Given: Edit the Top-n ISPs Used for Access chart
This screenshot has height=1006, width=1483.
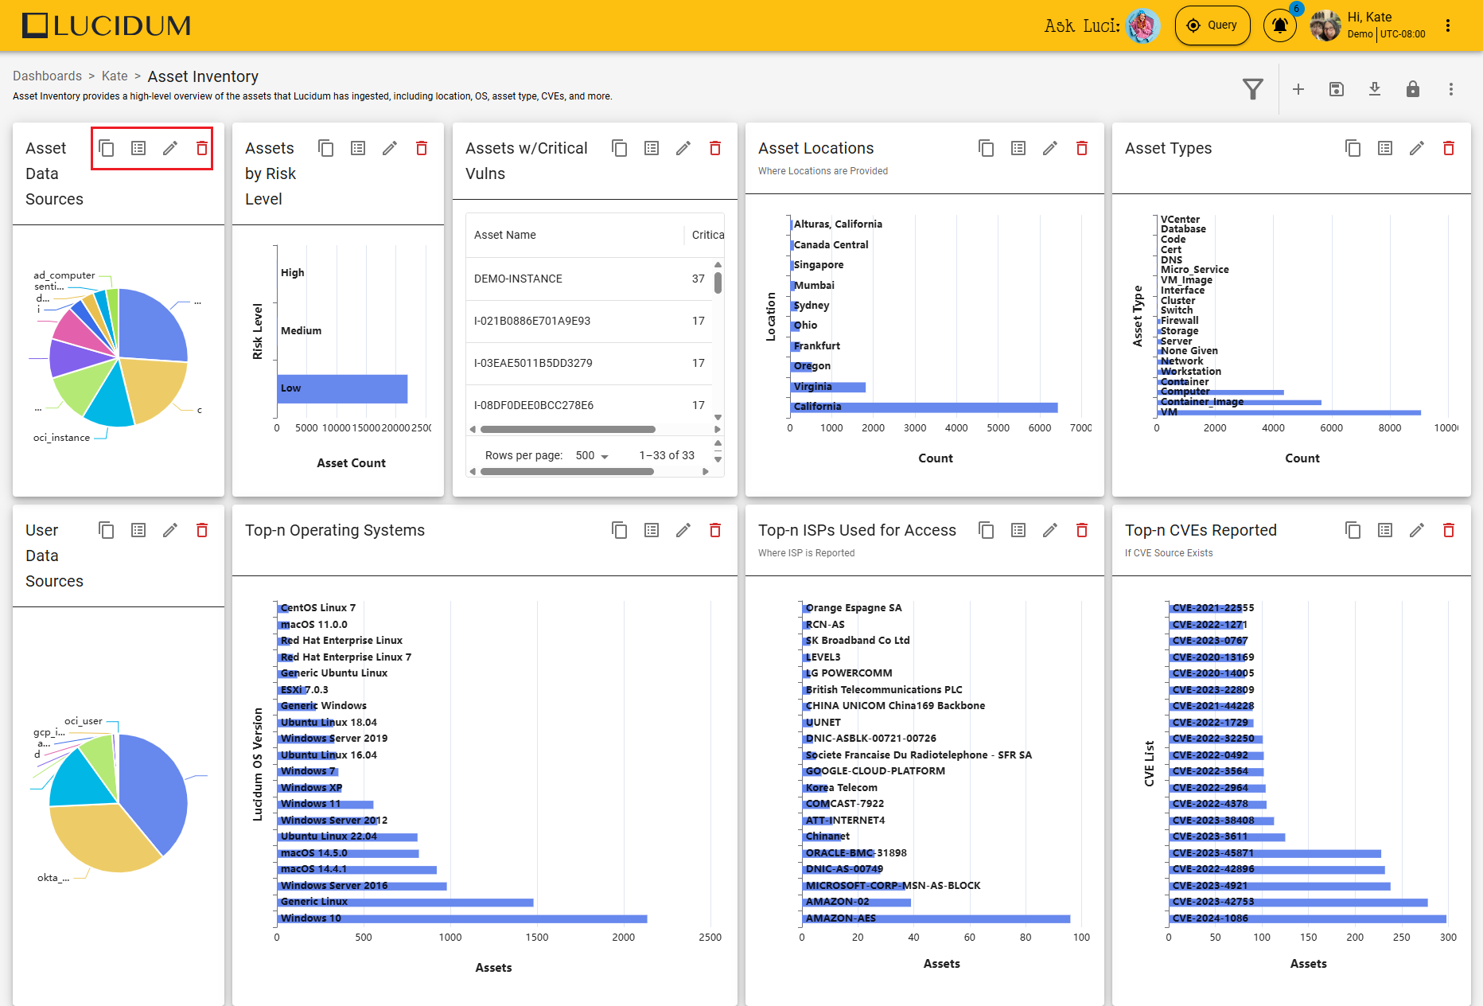Looking at the screenshot, I should 1050,530.
